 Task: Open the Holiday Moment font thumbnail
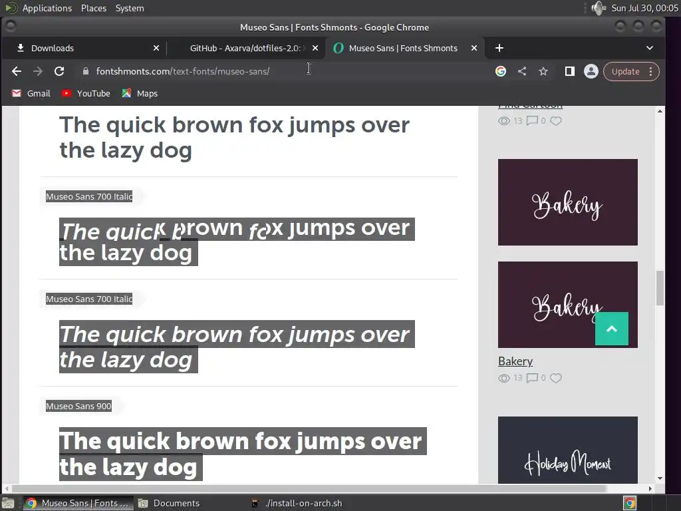568,450
